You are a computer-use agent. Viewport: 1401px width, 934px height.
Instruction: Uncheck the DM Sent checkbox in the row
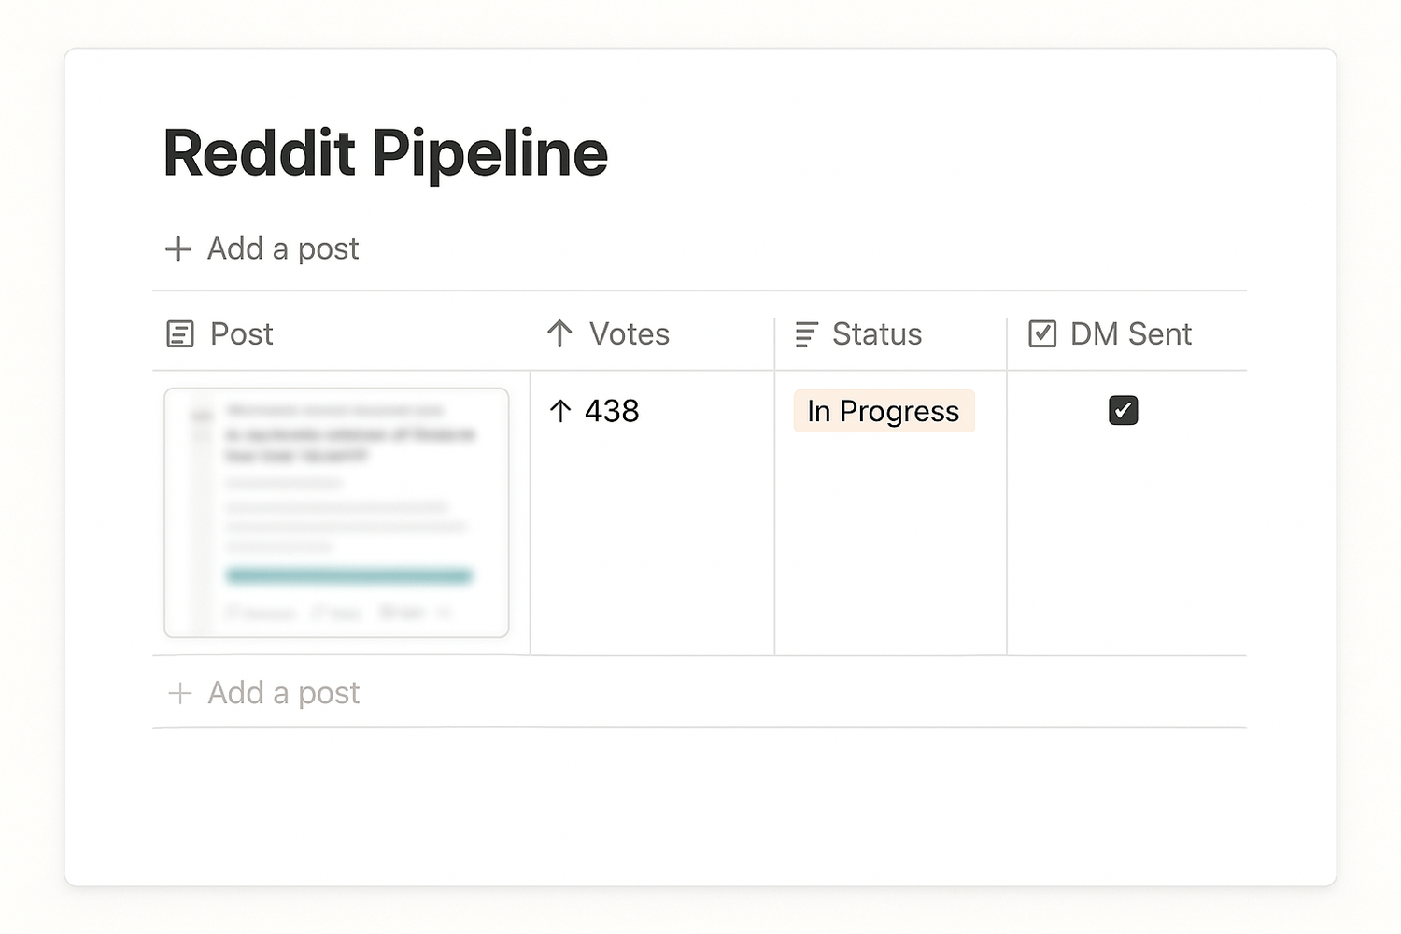tap(1123, 411)
